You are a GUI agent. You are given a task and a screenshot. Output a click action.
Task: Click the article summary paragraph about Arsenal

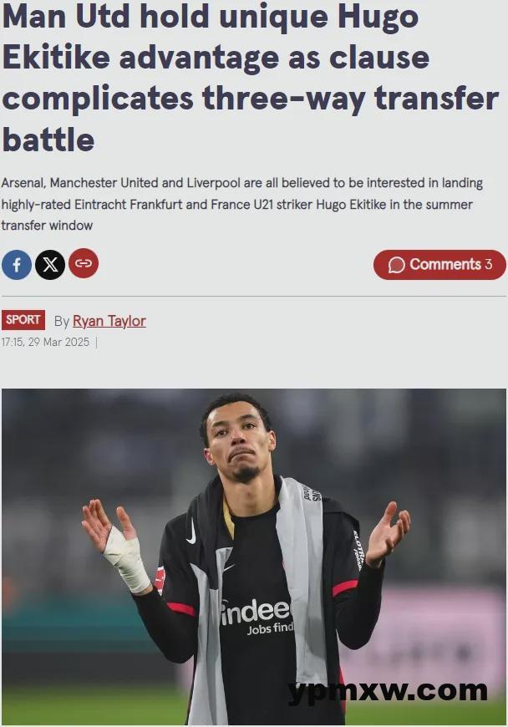(x=242, y=204)
